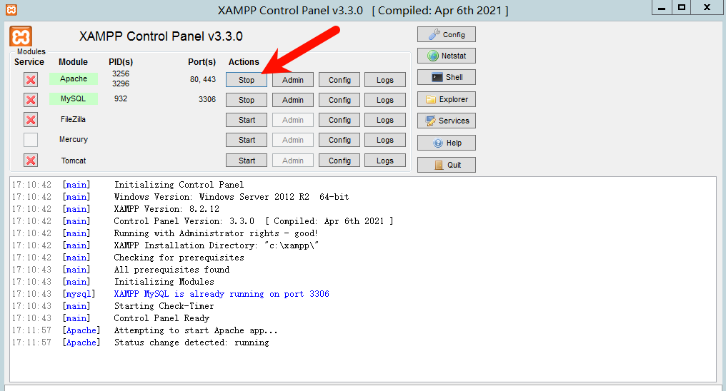
Task: Click the XAMPP icon in the title bar
Action: [x=11, y=10]
